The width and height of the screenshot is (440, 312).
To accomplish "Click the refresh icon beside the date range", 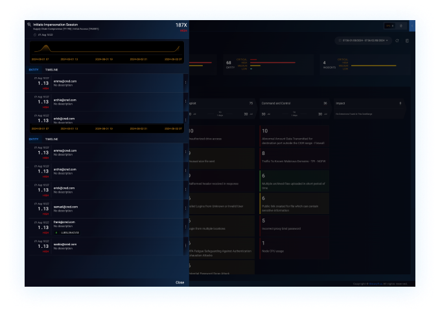I will click(397, 40).
